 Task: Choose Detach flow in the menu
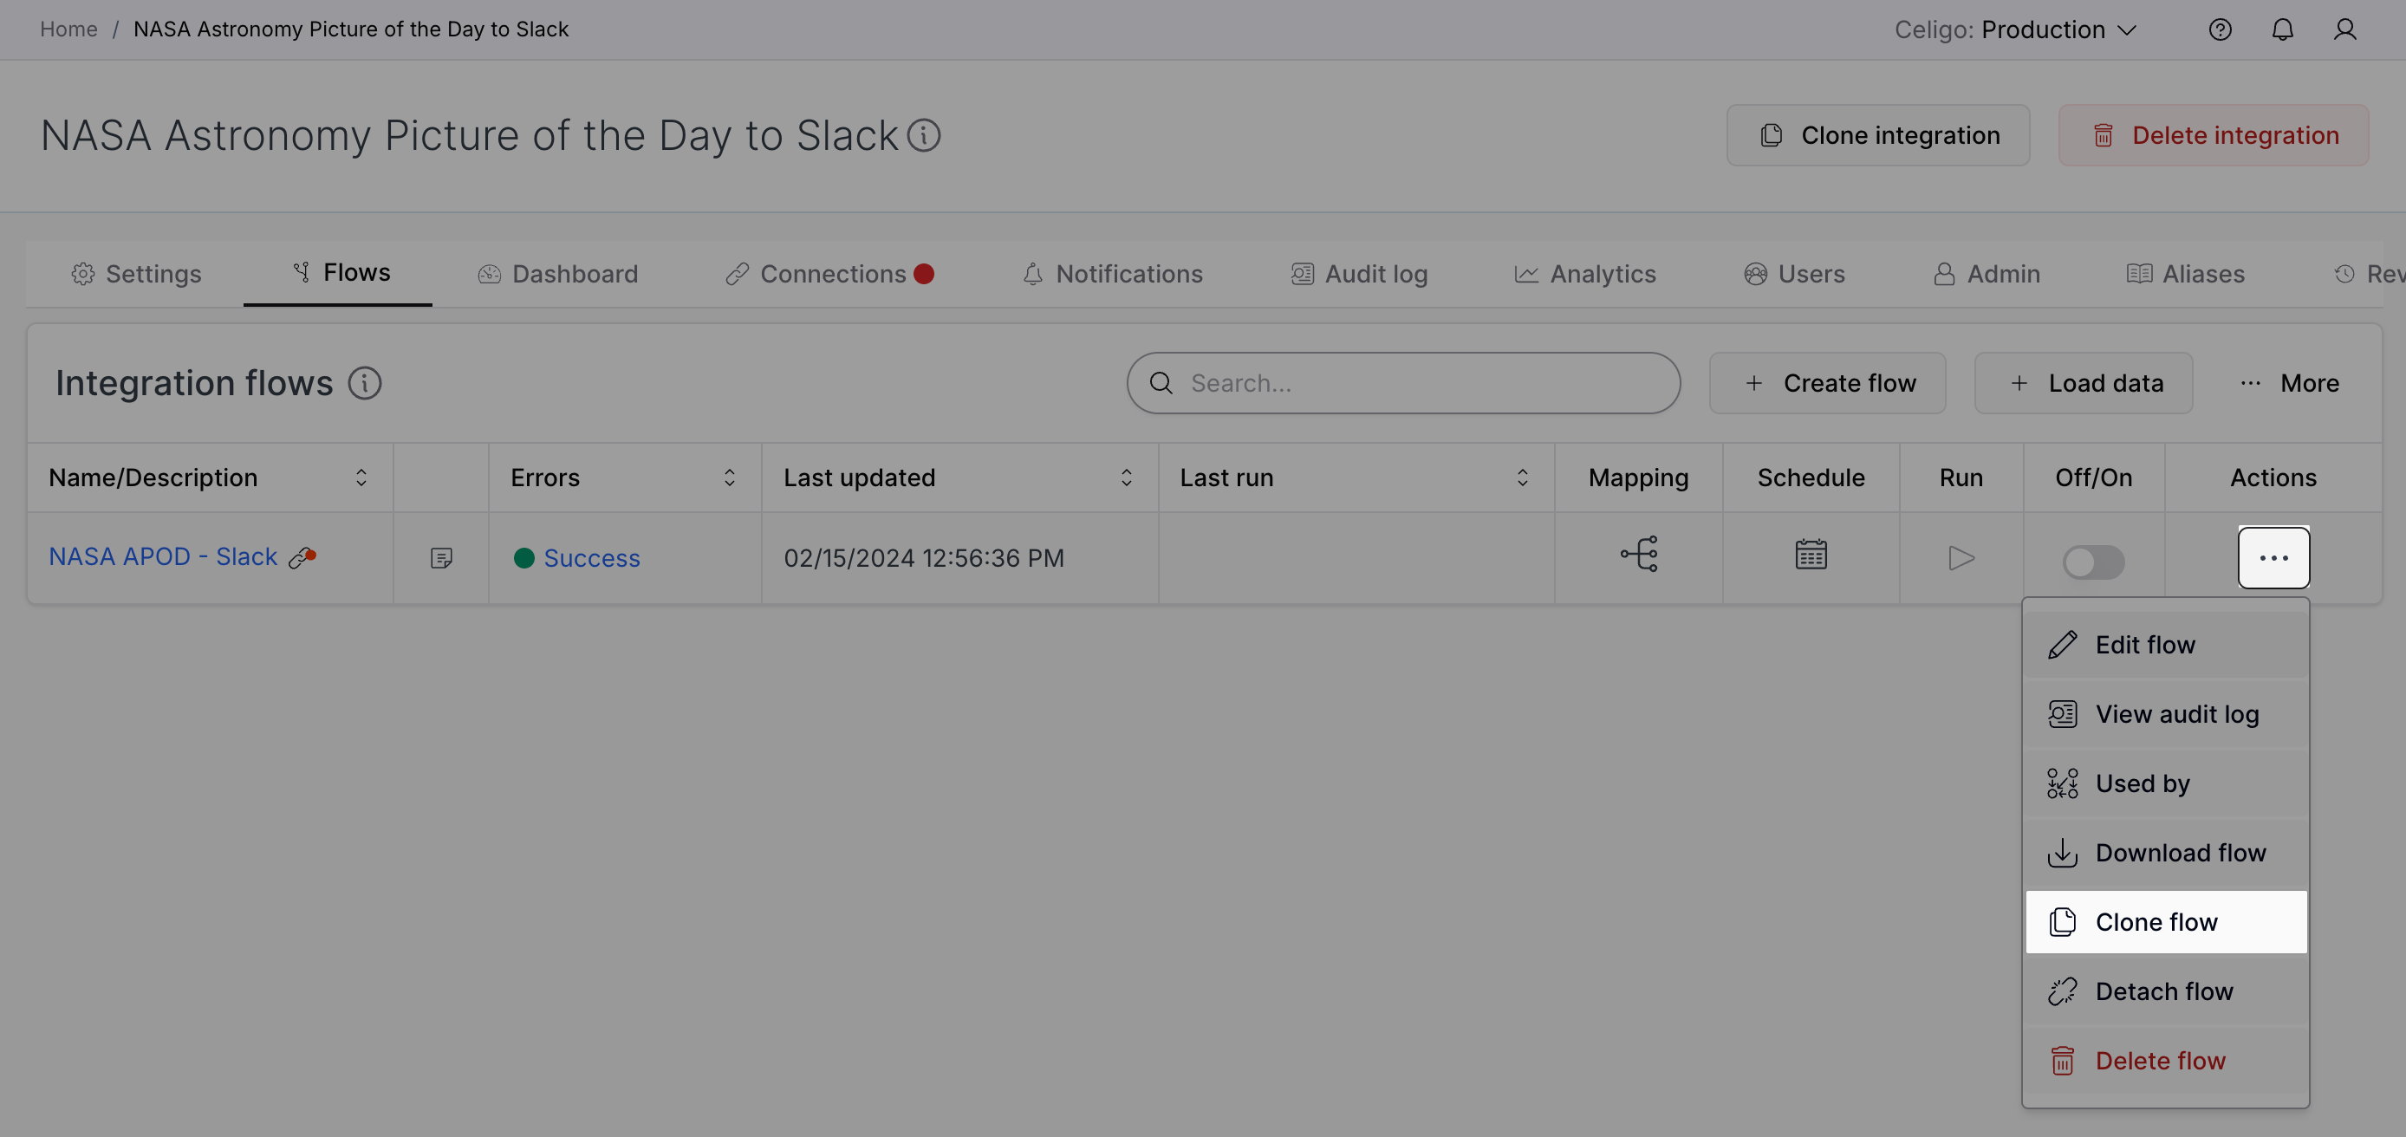(x=2166, y=991)
